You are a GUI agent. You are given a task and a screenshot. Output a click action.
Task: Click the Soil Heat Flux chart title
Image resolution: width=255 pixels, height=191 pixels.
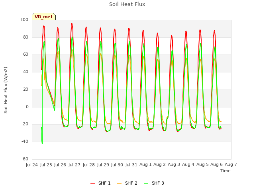coord(127,4)
